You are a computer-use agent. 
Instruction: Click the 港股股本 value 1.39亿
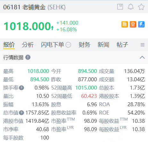tap(137, 96)
